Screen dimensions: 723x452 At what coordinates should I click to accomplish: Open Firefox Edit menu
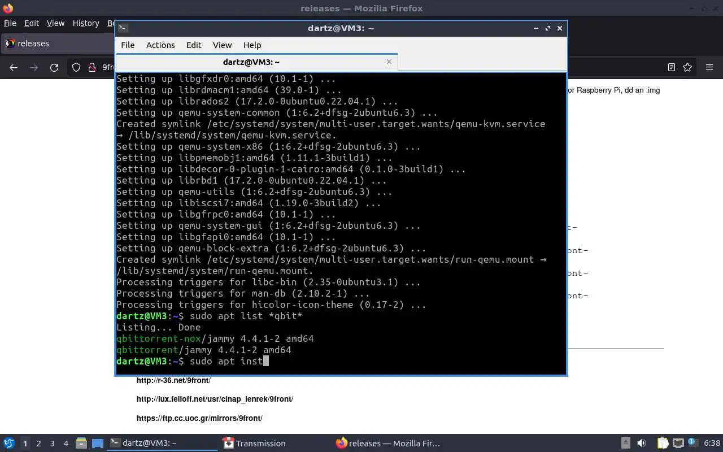(x=32, y=23)
